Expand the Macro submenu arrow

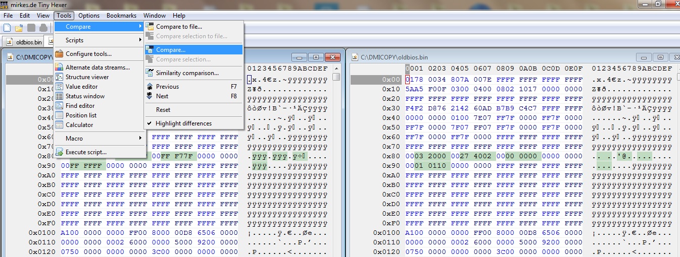pyautogui.click(x=140, y=139)
